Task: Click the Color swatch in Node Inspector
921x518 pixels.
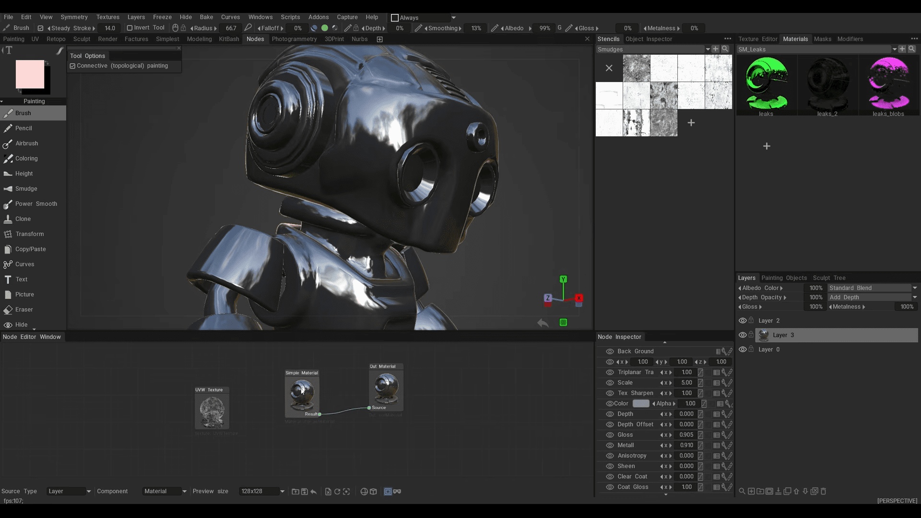Action: pyautogui.click(x=640, y=403)
